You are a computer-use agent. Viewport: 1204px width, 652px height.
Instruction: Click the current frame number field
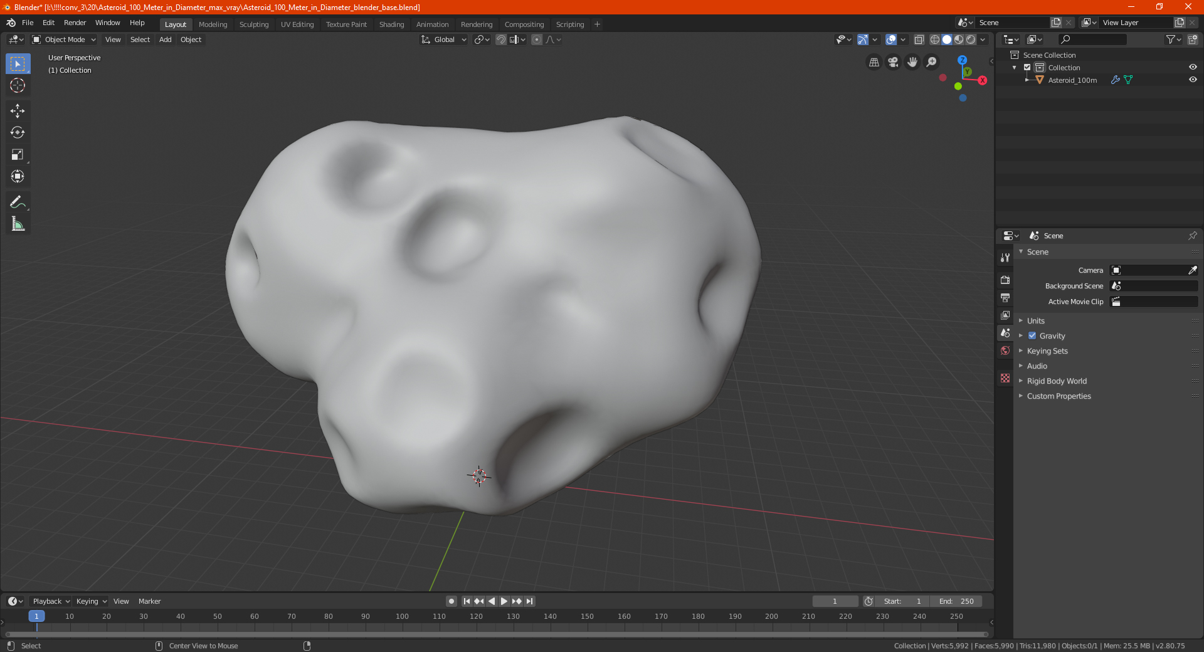835,601
